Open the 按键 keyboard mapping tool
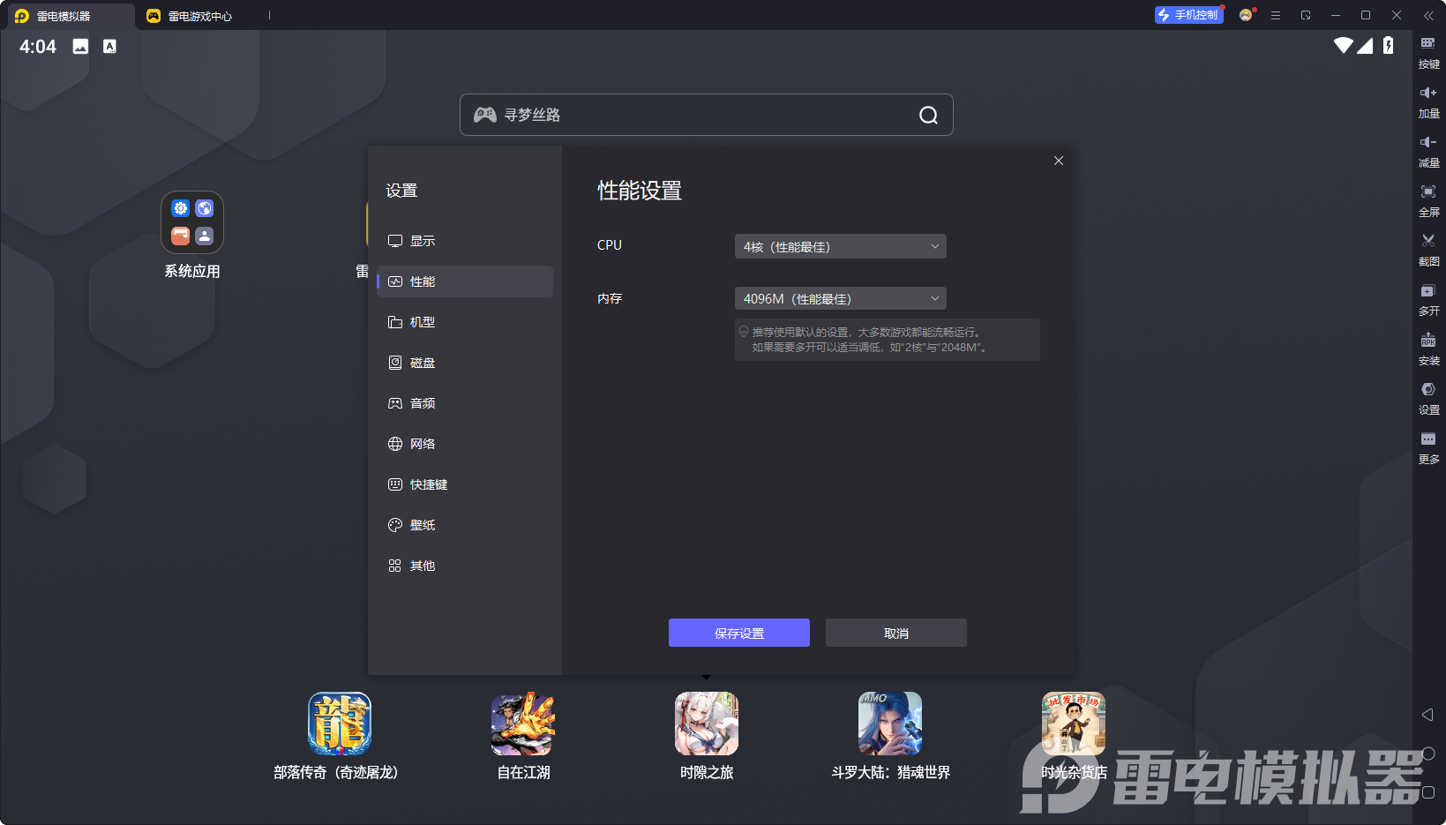The width and height of the screenshot is (1446, 825). point(1428,53)
